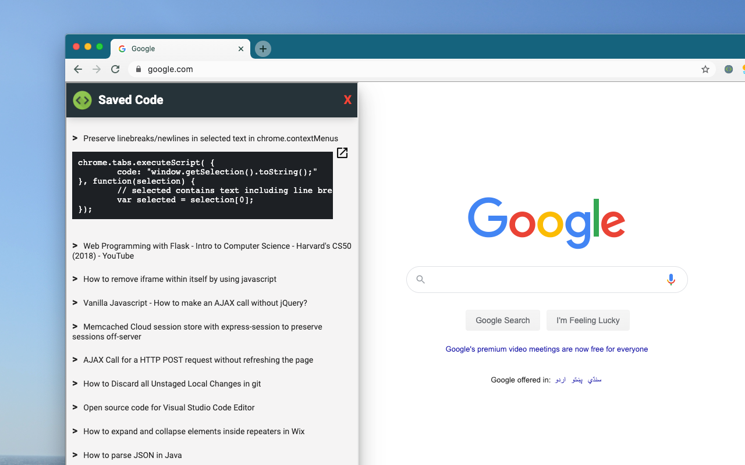Screen dimensions: 745x465
Task: Click 'How to Discard all Unstaged Local Changes' title
Action: pos(172,384)
